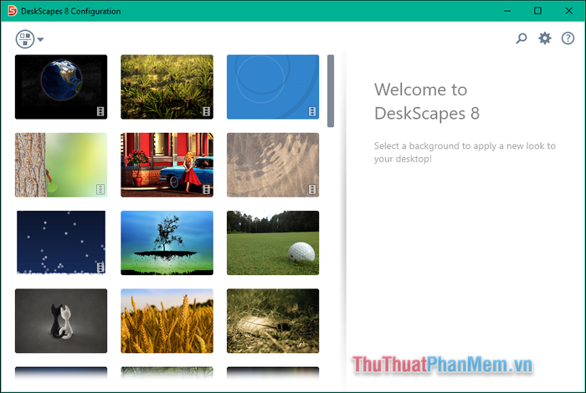Image resolution: width=586 pixels, height=393 pixels.
Task: Click the 'DeskScapes 8 Configuration' title text
Action: [71, 11]
